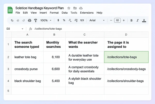Open the Data menu

tap(65, 13)
